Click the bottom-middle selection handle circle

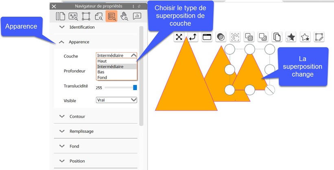tap(250, 90)
